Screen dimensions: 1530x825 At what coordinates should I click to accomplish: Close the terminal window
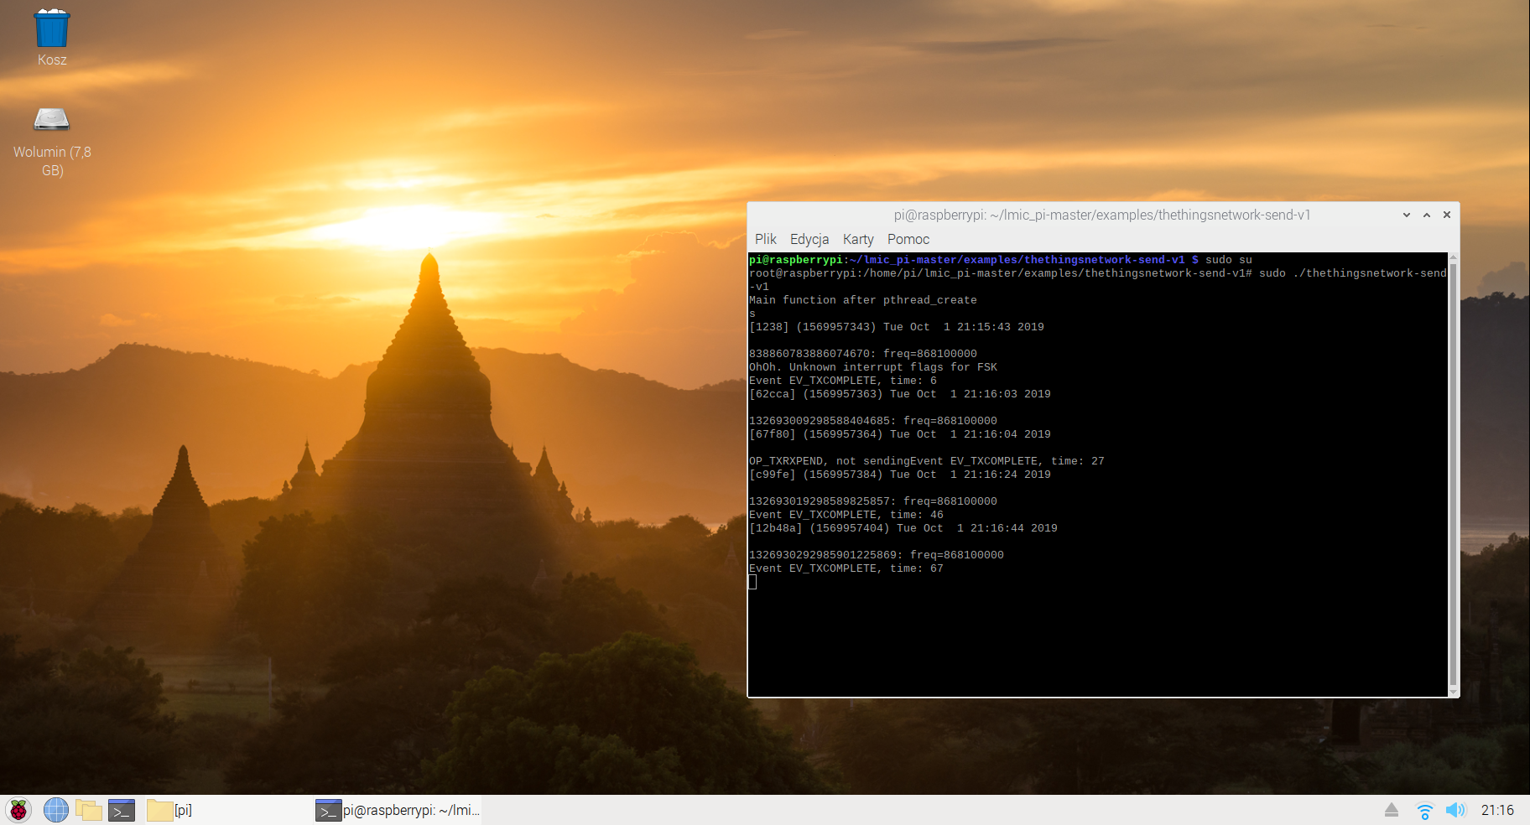(1447, 215)
